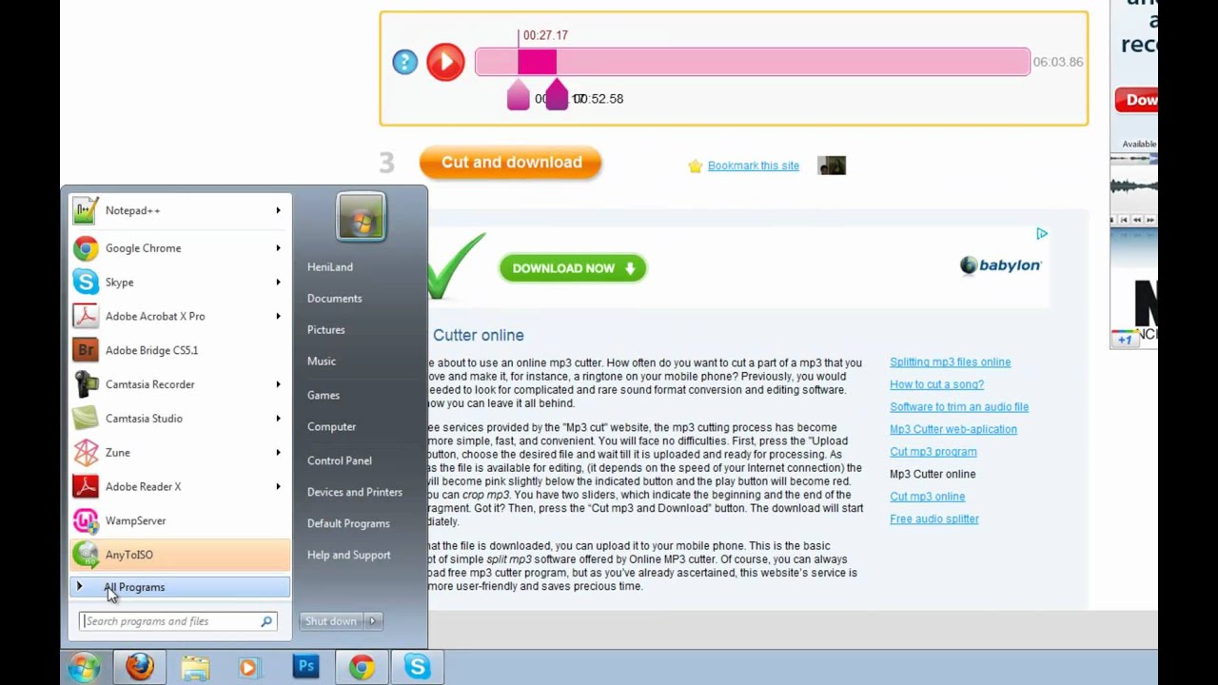Open Computer from Start menu
1218x685 pixels.
coord(331,426)
